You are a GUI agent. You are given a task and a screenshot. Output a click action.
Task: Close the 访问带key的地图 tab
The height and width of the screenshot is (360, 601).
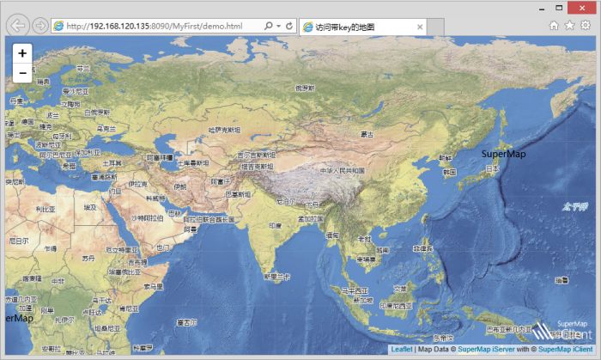(420, 27)
